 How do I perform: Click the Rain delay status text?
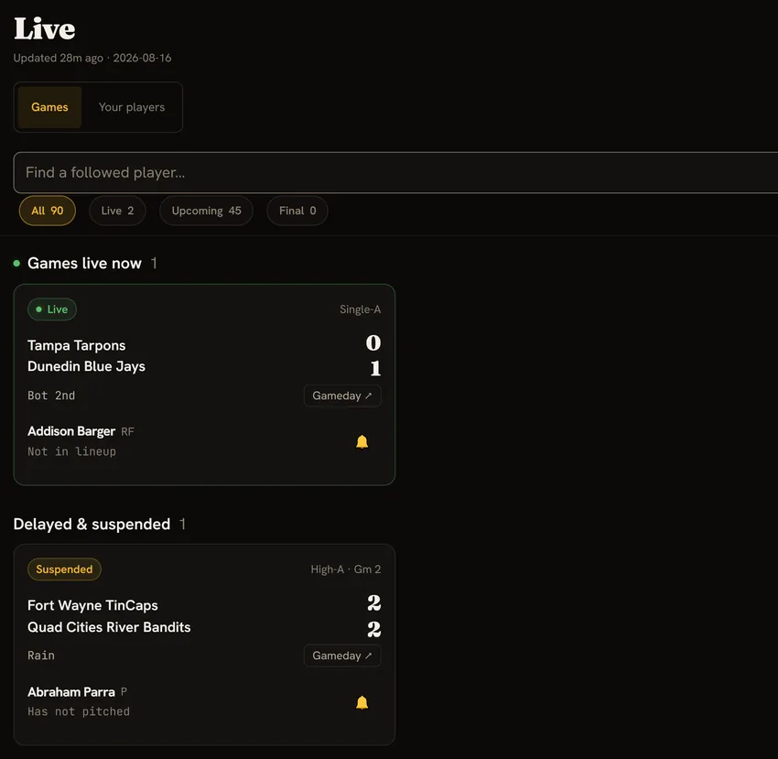point(41,656)
